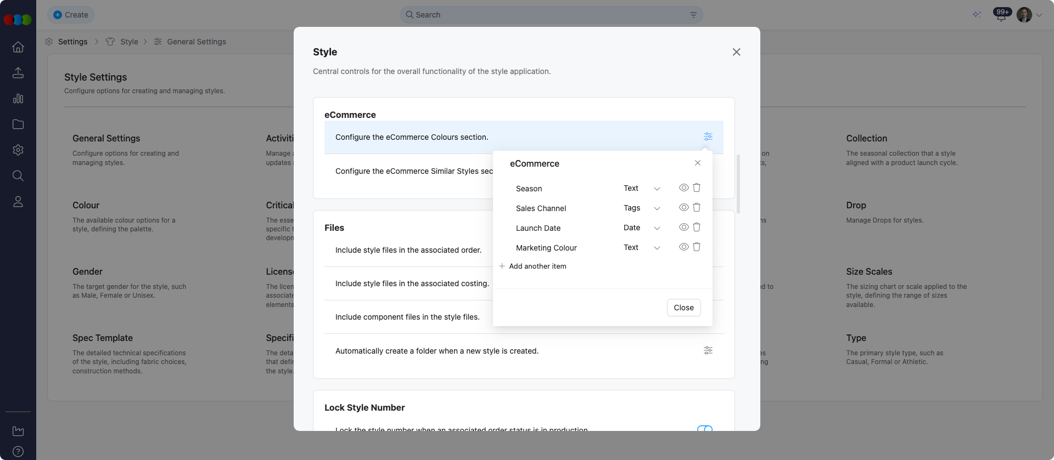Click the trash icon for Launch Date
This screenshot has width=1054, height=460.
697,228
